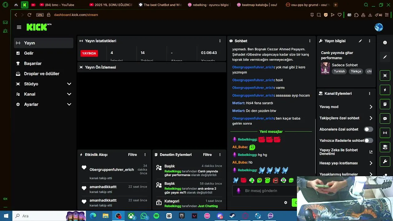This screenshot has height=221, width=393.
Task: Click the chat bubble icon in right sidebar
Action: [385, 118]
